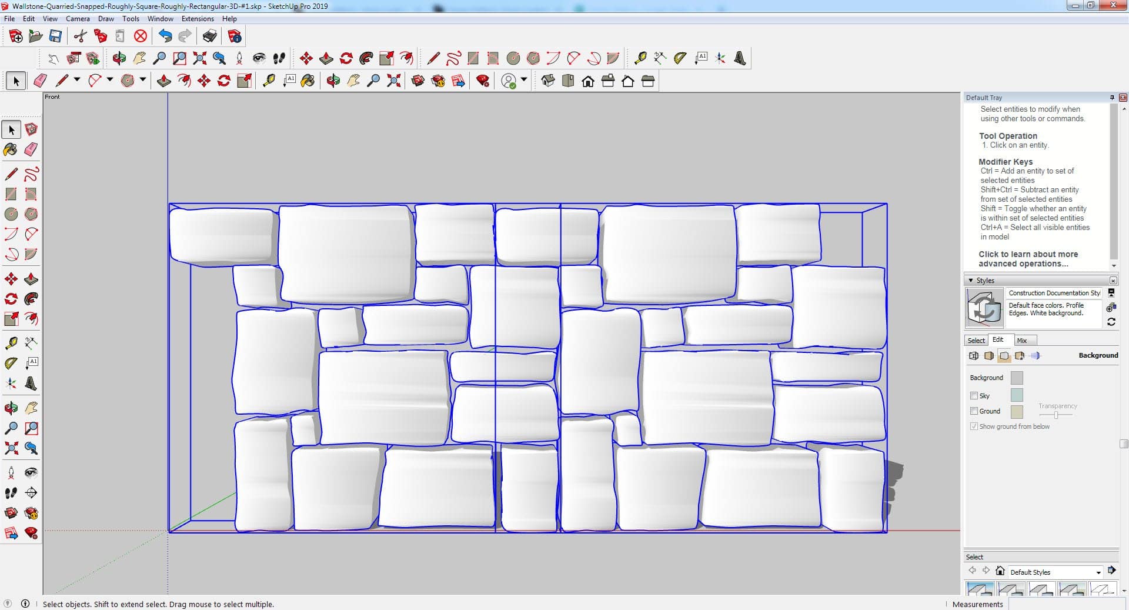This screenshot has height=610, width=1129.
Task: Toggle Show ground from below checkbox
Action: [x=974, y=426]
